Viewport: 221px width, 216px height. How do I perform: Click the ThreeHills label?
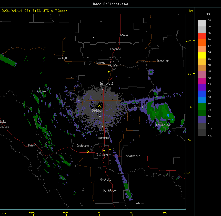tap(137, 107)
